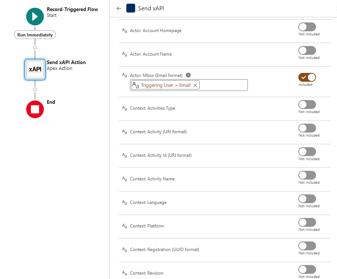
Task: Toggle on Context: Activity Id (URI format)
Action: coord(307,152)
